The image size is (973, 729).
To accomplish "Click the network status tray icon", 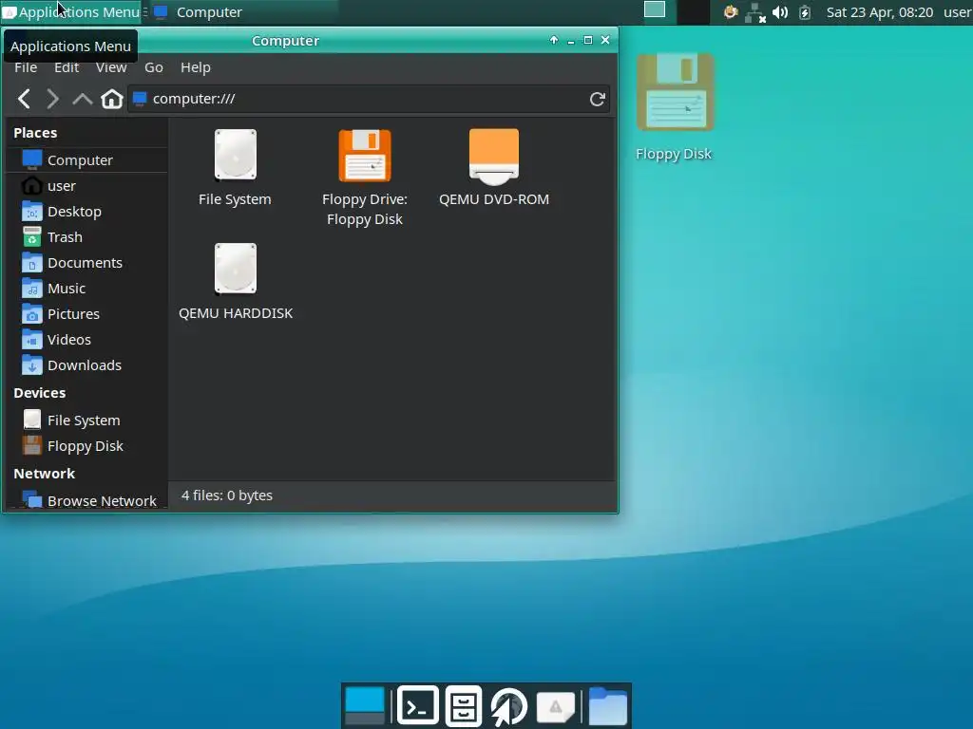I will pyautogui.click(x=755, y=11).
